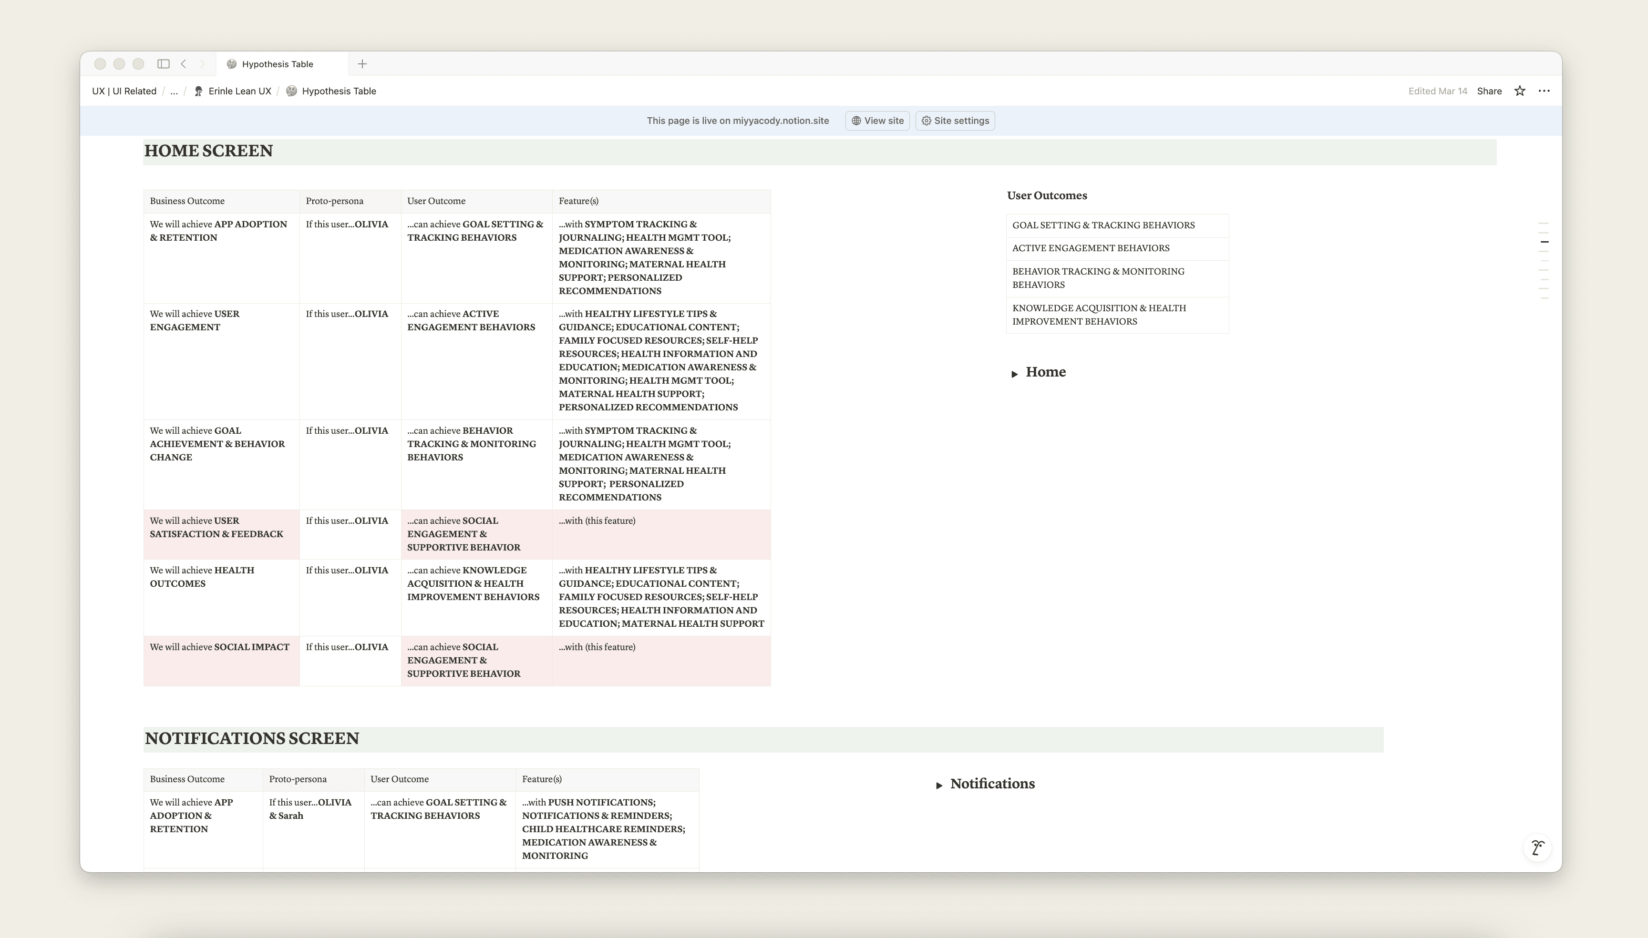Viewport: 1648px width, 938px height.
Task: Open the AI assistant floating icon
Action: click(x=1537, y=847)
